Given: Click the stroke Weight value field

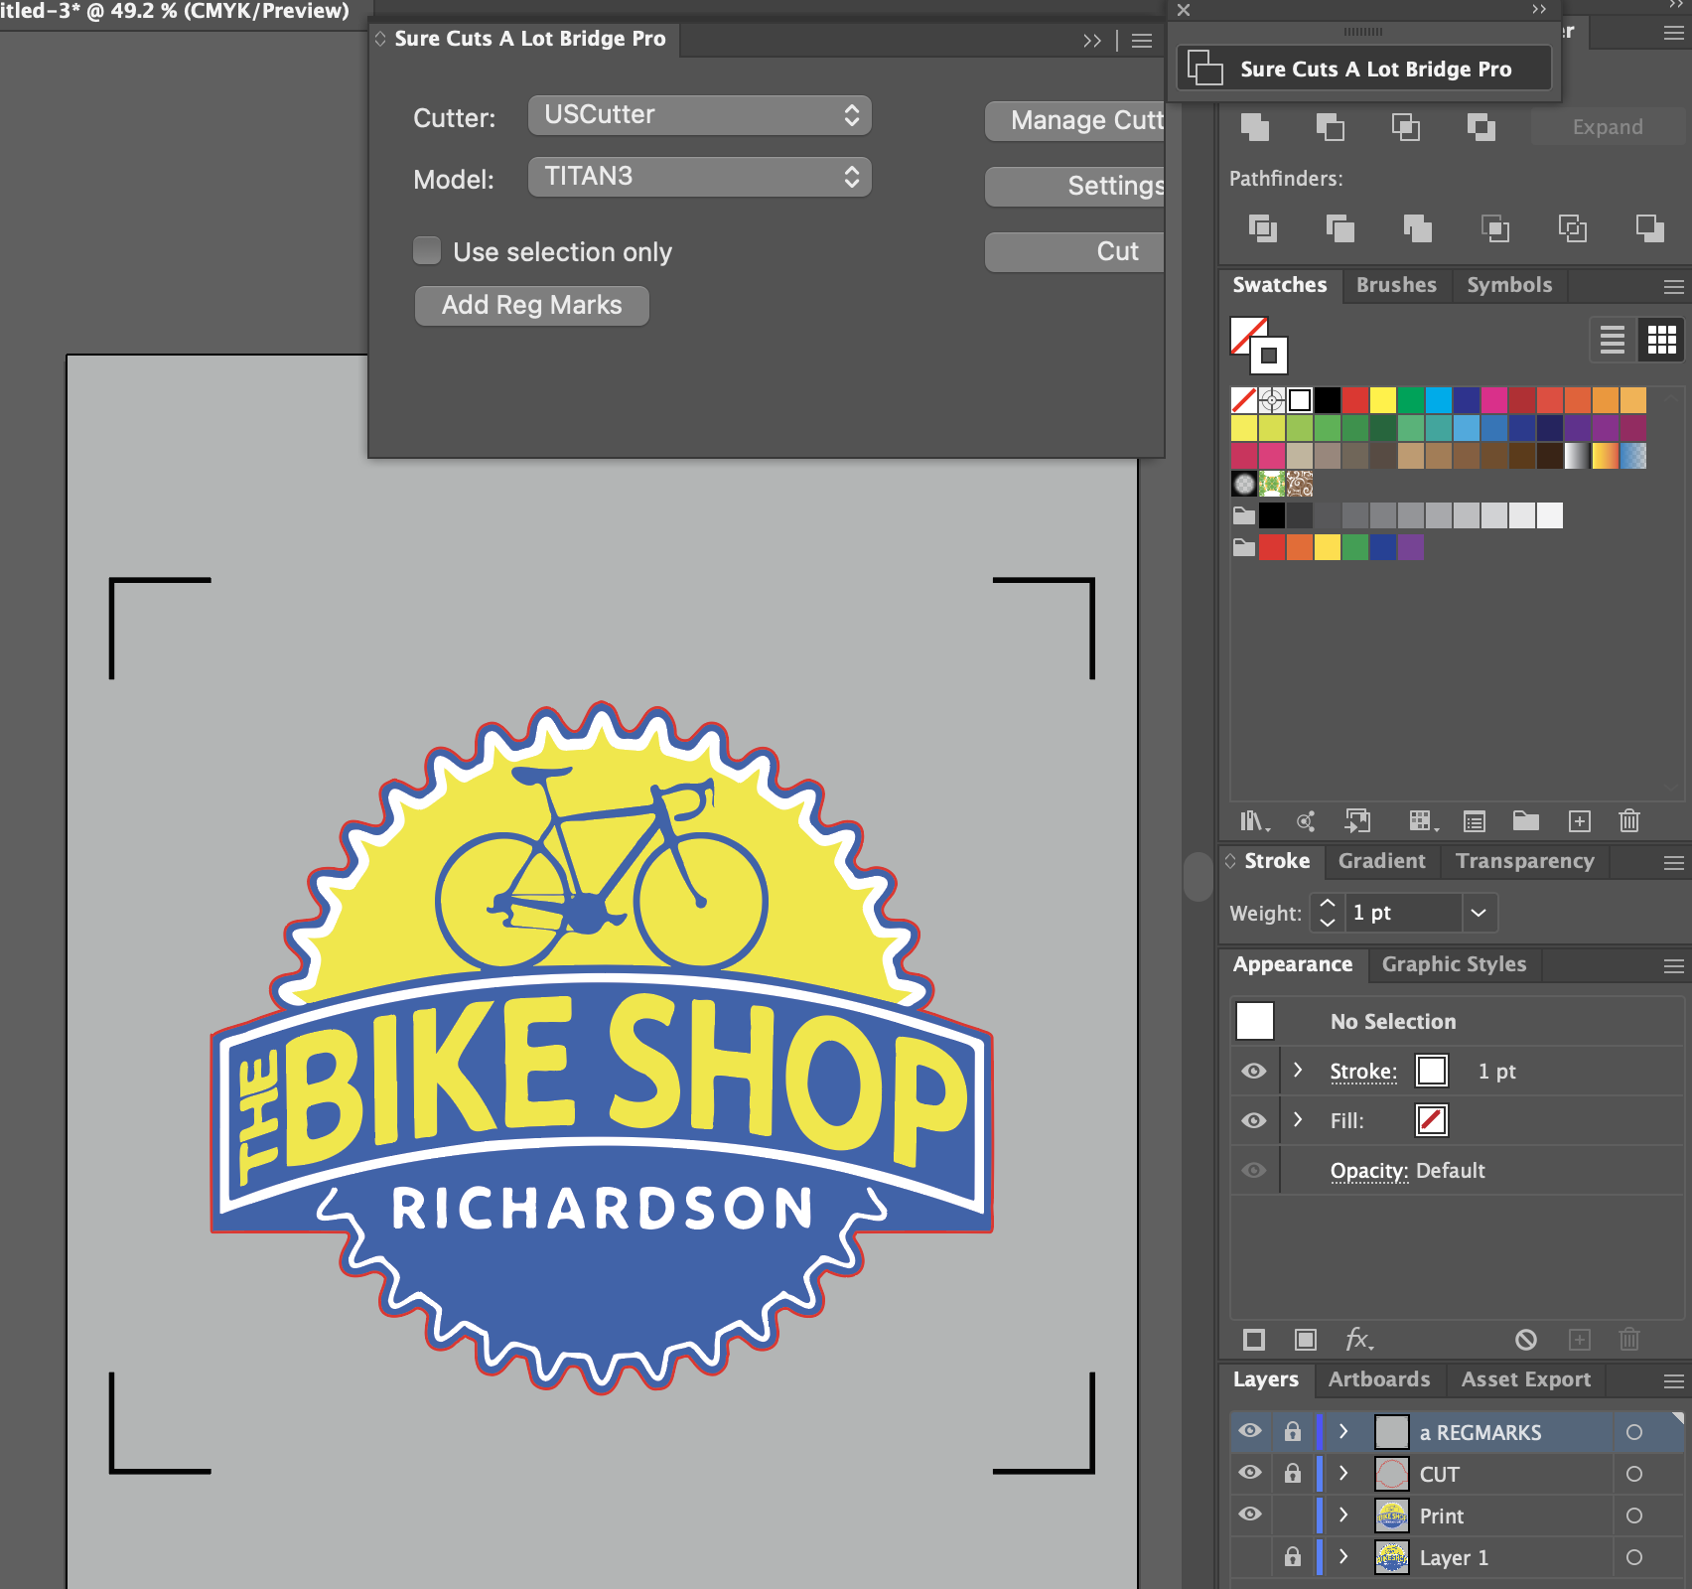Looking at the screenshot, I should [1402, 913].
